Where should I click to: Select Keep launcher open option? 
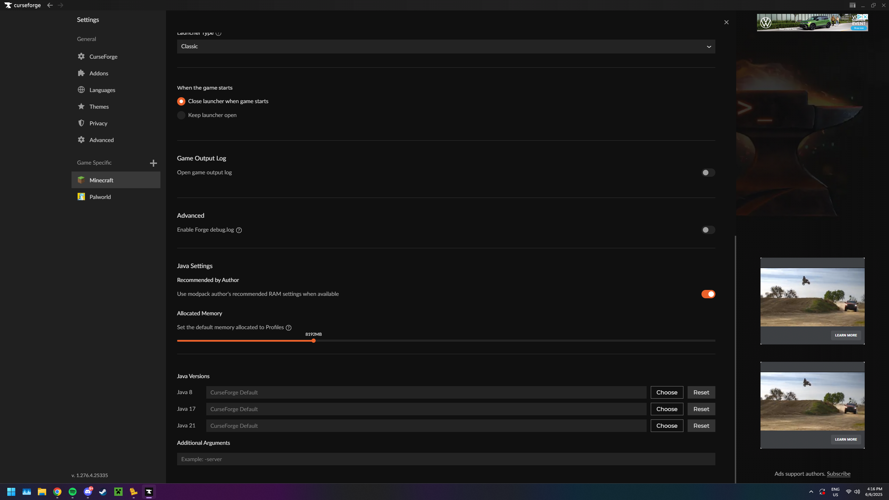tap(181, 115)
